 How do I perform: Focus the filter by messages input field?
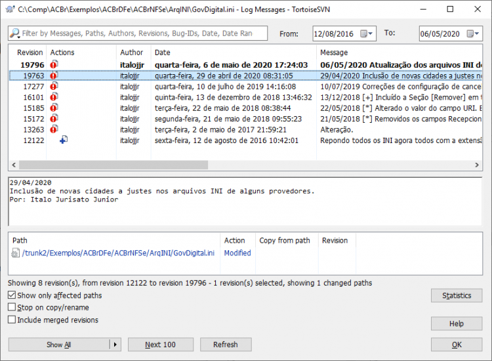coord(138,33)
